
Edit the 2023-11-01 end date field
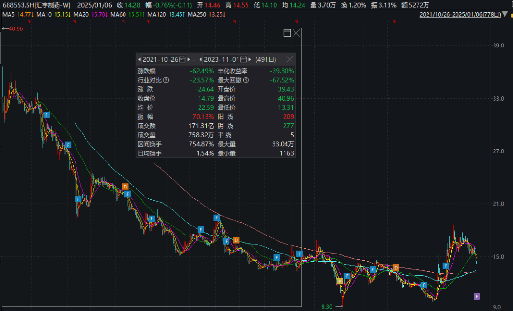(x=221, y=59)
